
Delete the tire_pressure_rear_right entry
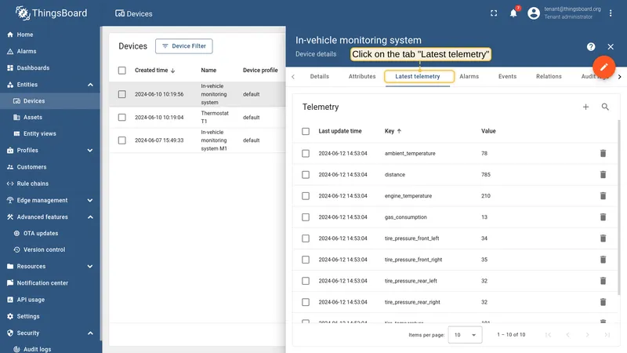click(603, 302)
